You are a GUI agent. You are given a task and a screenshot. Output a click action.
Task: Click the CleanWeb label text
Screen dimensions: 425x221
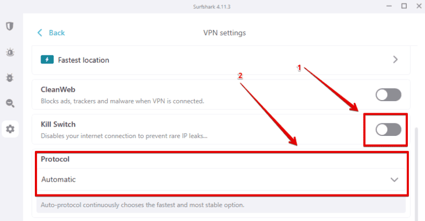click(58, 88)
